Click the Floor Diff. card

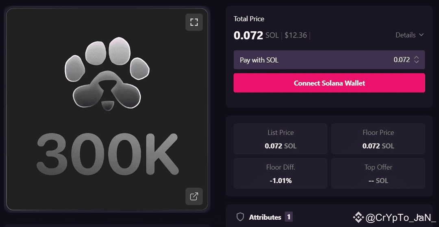click(x=280, y=173)
